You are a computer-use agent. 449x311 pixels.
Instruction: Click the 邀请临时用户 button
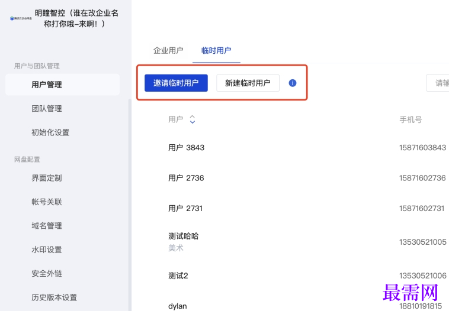pyautogui.click(x=176, y=83)
